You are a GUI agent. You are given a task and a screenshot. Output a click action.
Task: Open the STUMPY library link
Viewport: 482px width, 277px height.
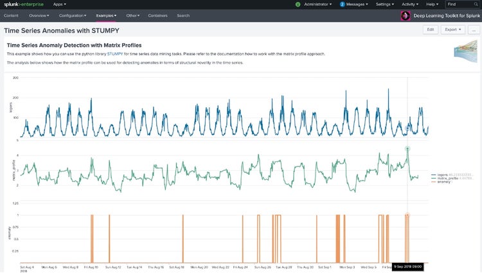pos(116,54)
